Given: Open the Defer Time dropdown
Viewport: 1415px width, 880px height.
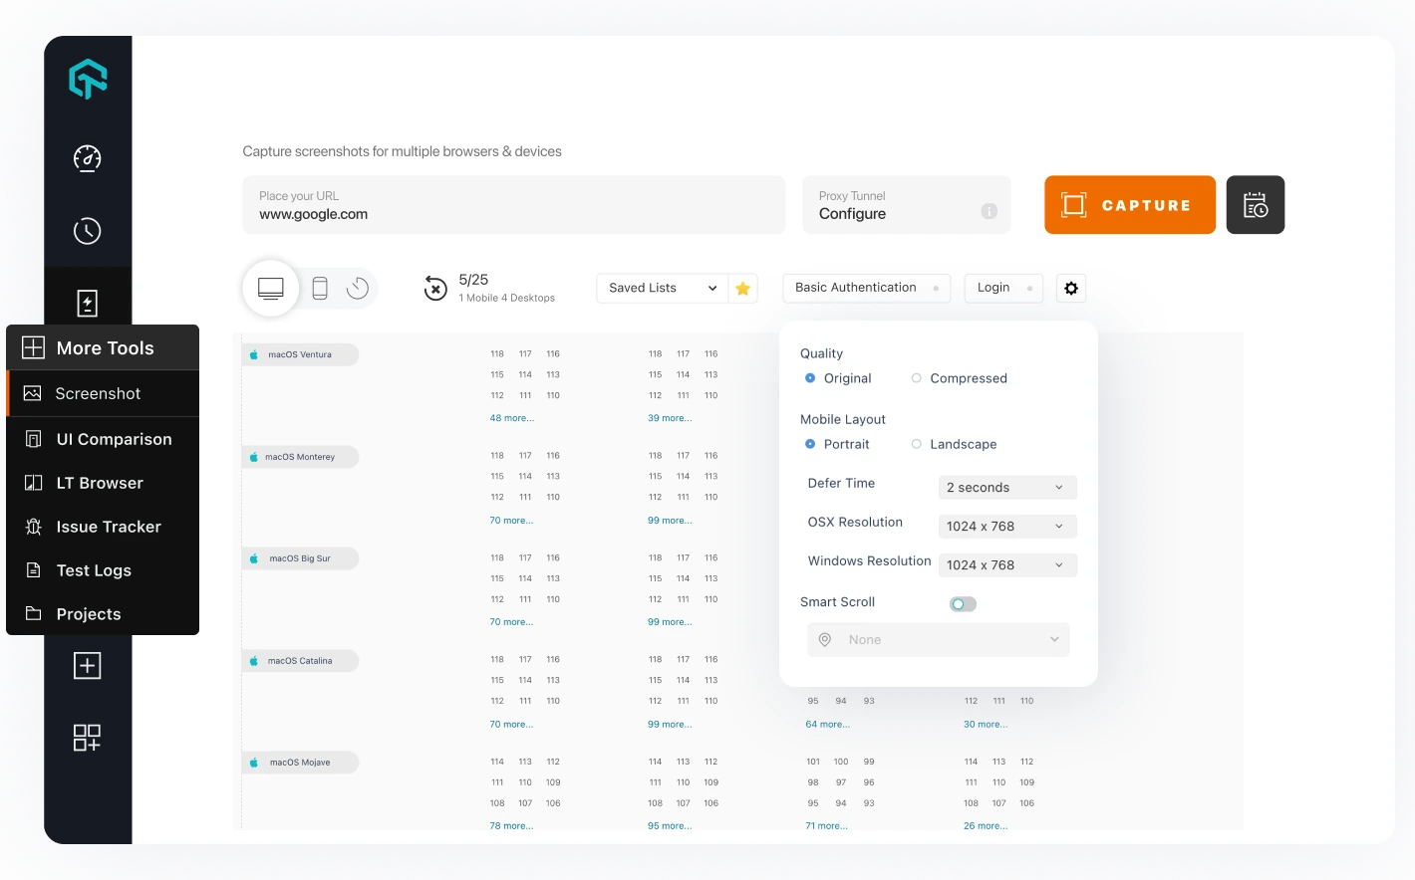Looking at the screenshot, I should coord(1006,487).
